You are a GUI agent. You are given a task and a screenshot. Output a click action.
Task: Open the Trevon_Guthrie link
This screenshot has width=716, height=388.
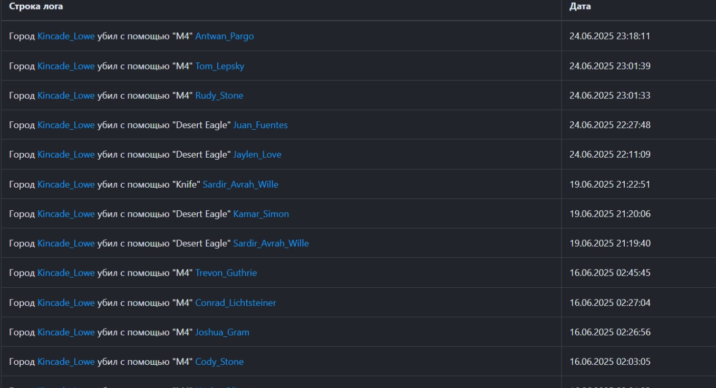[226, 273]
